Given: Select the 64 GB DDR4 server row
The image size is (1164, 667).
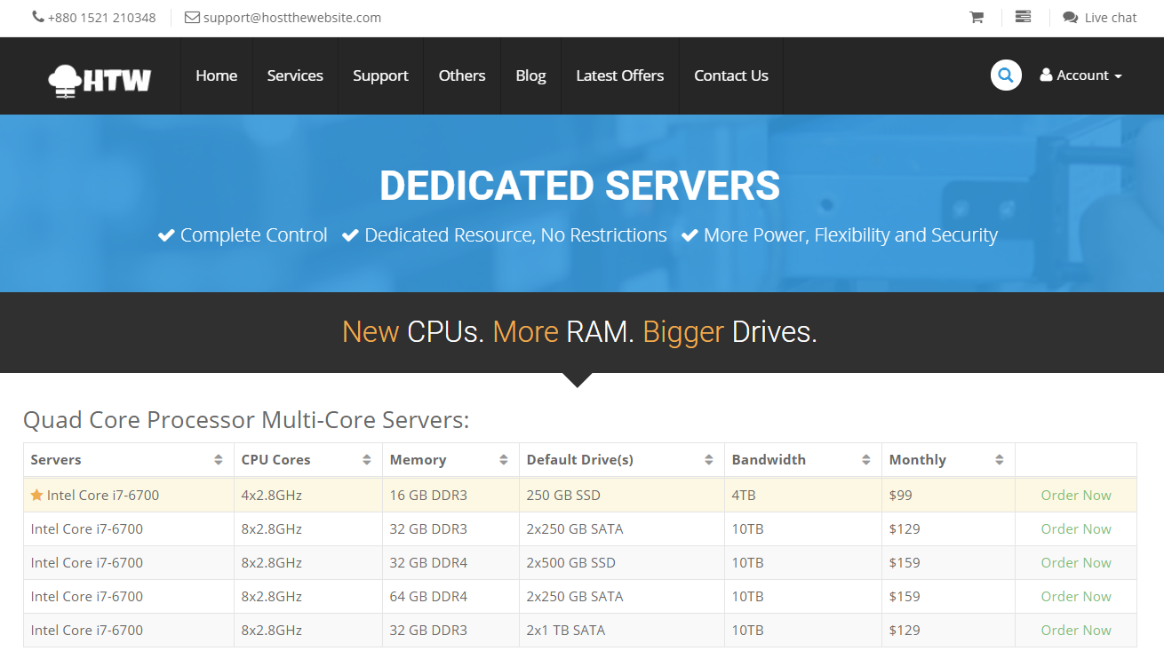Looking at the screenshot, I should tap(428, 597).
